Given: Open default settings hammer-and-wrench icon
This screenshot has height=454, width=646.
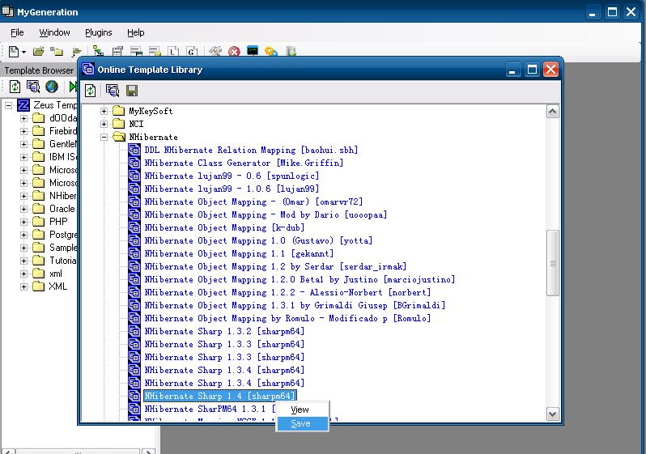Looking at the screenshot, I should (x=215, y=52).
